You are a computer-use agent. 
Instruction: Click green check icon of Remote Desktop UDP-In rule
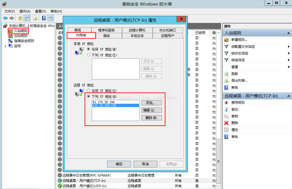(x=60, y=186)
